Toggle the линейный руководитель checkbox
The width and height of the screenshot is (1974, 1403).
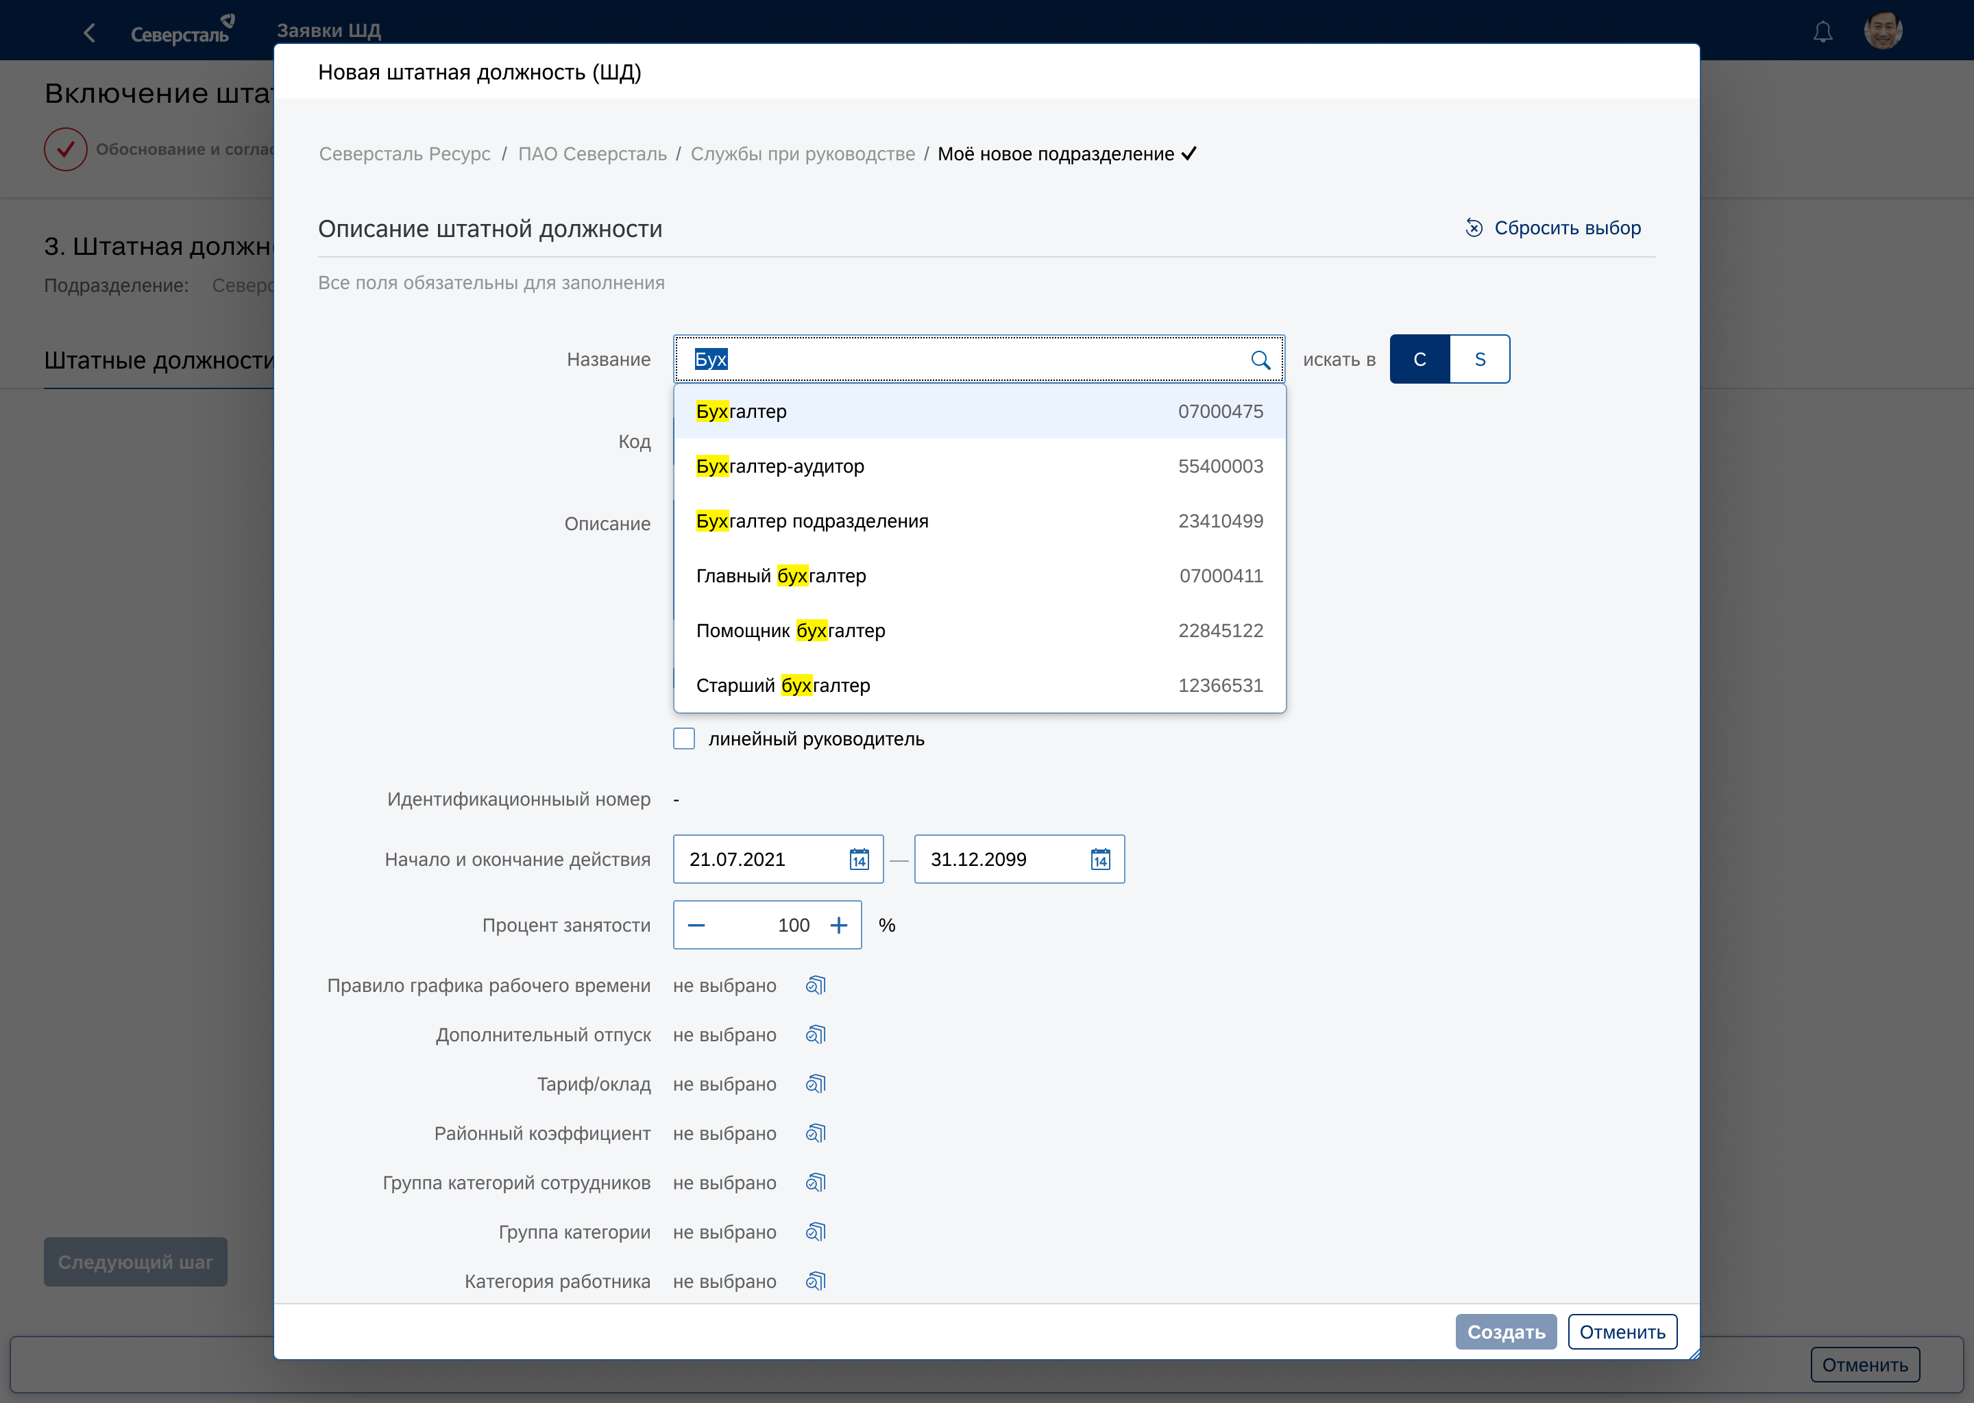point(685,739)
